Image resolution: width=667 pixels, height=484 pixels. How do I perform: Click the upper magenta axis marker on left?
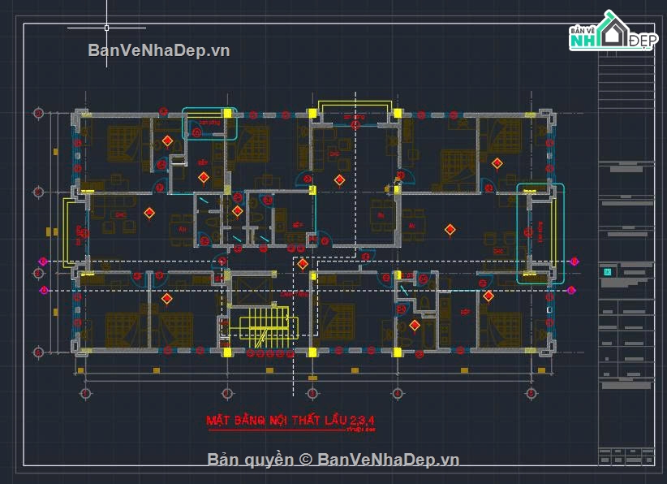tap(44, 261)
